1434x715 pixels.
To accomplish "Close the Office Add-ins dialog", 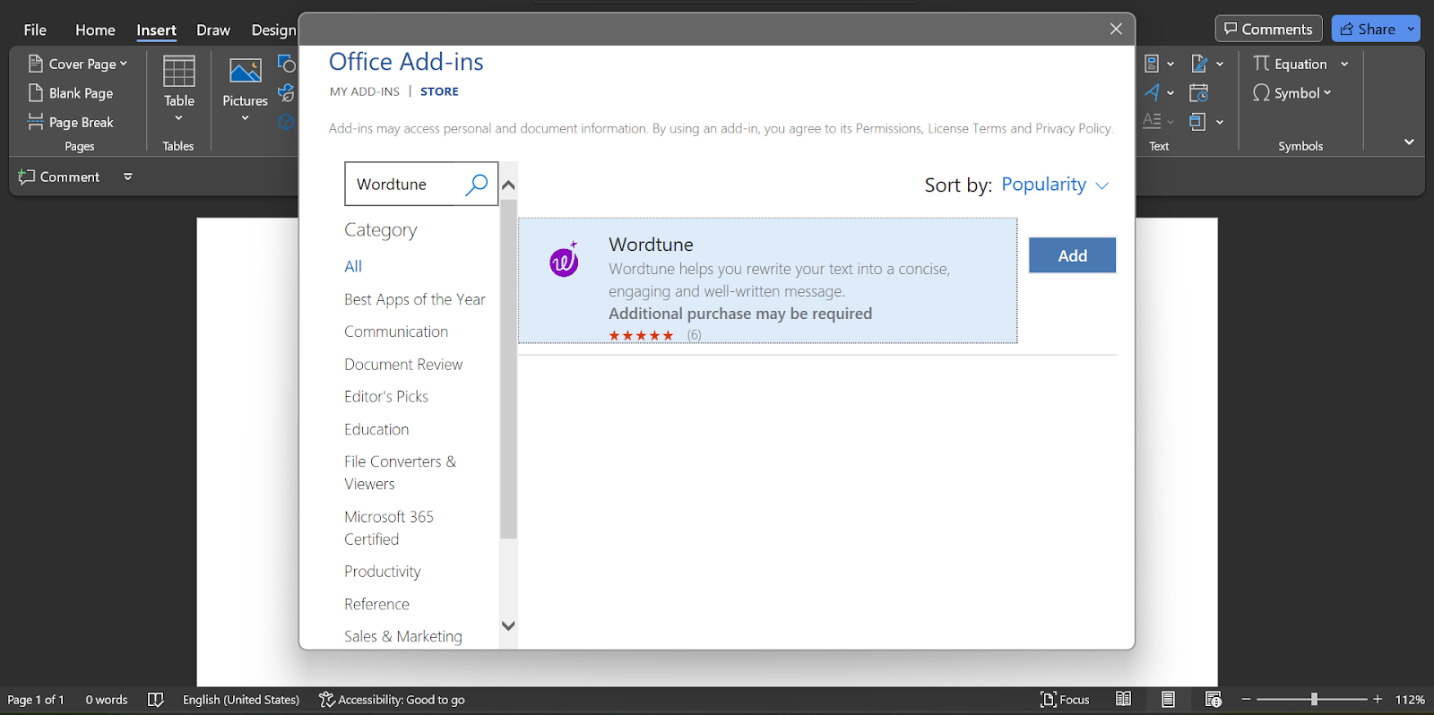I will 1116,29.
